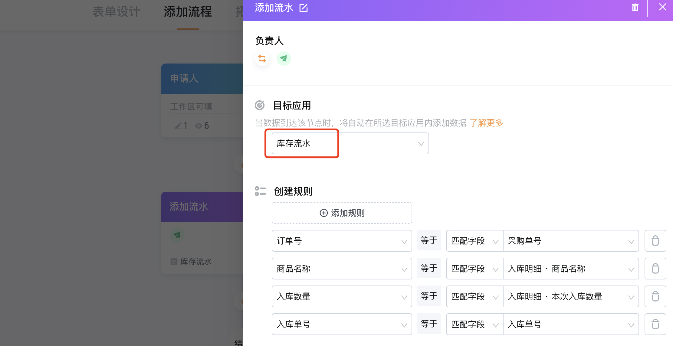Viewport: 673px width, 346px height.
Task: Click the 负责人 section heading
Action: click(x=269, y=41)
